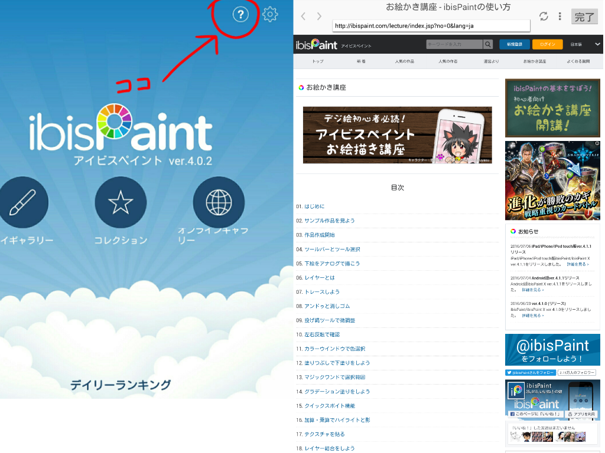Open the Collection star icon
605x453 pixels.
[x=121, y=202]
